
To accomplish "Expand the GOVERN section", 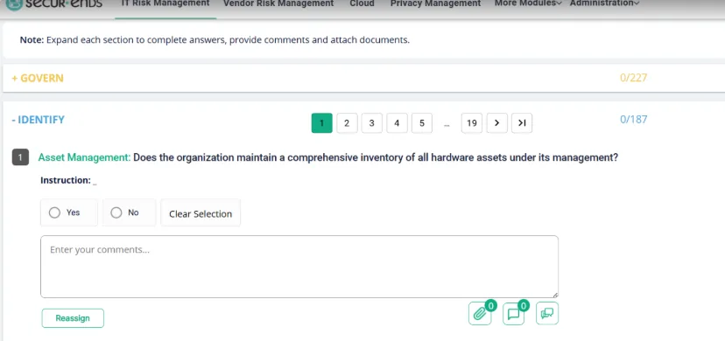I will [x=38, y=78].
